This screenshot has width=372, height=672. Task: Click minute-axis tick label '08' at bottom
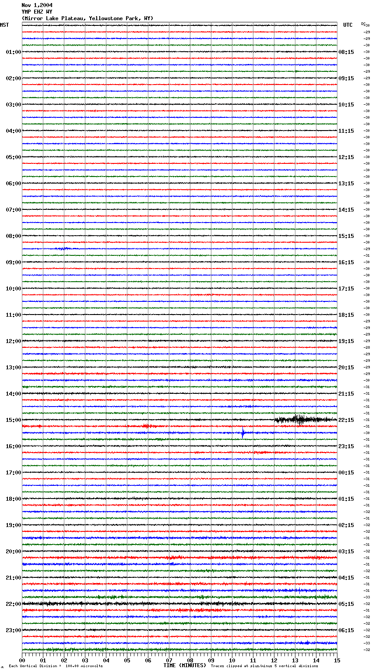190,660
